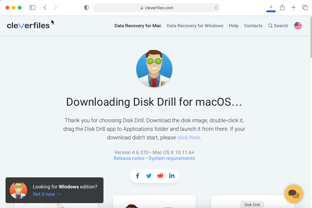The image size is (312, 208).
Task: Click 'Get it now' for Windows edition
Action: click(x=47, y=194)
